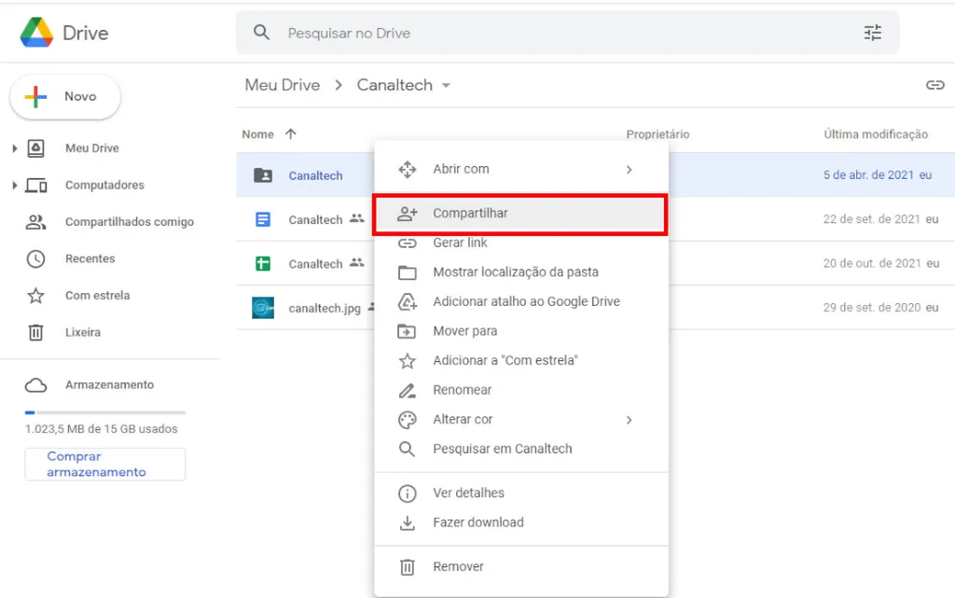Image resolution: width=955 pixels, height=598 pixels.
Task: Click the Alterar cor palette icon
Action: (x=407, y=420)
